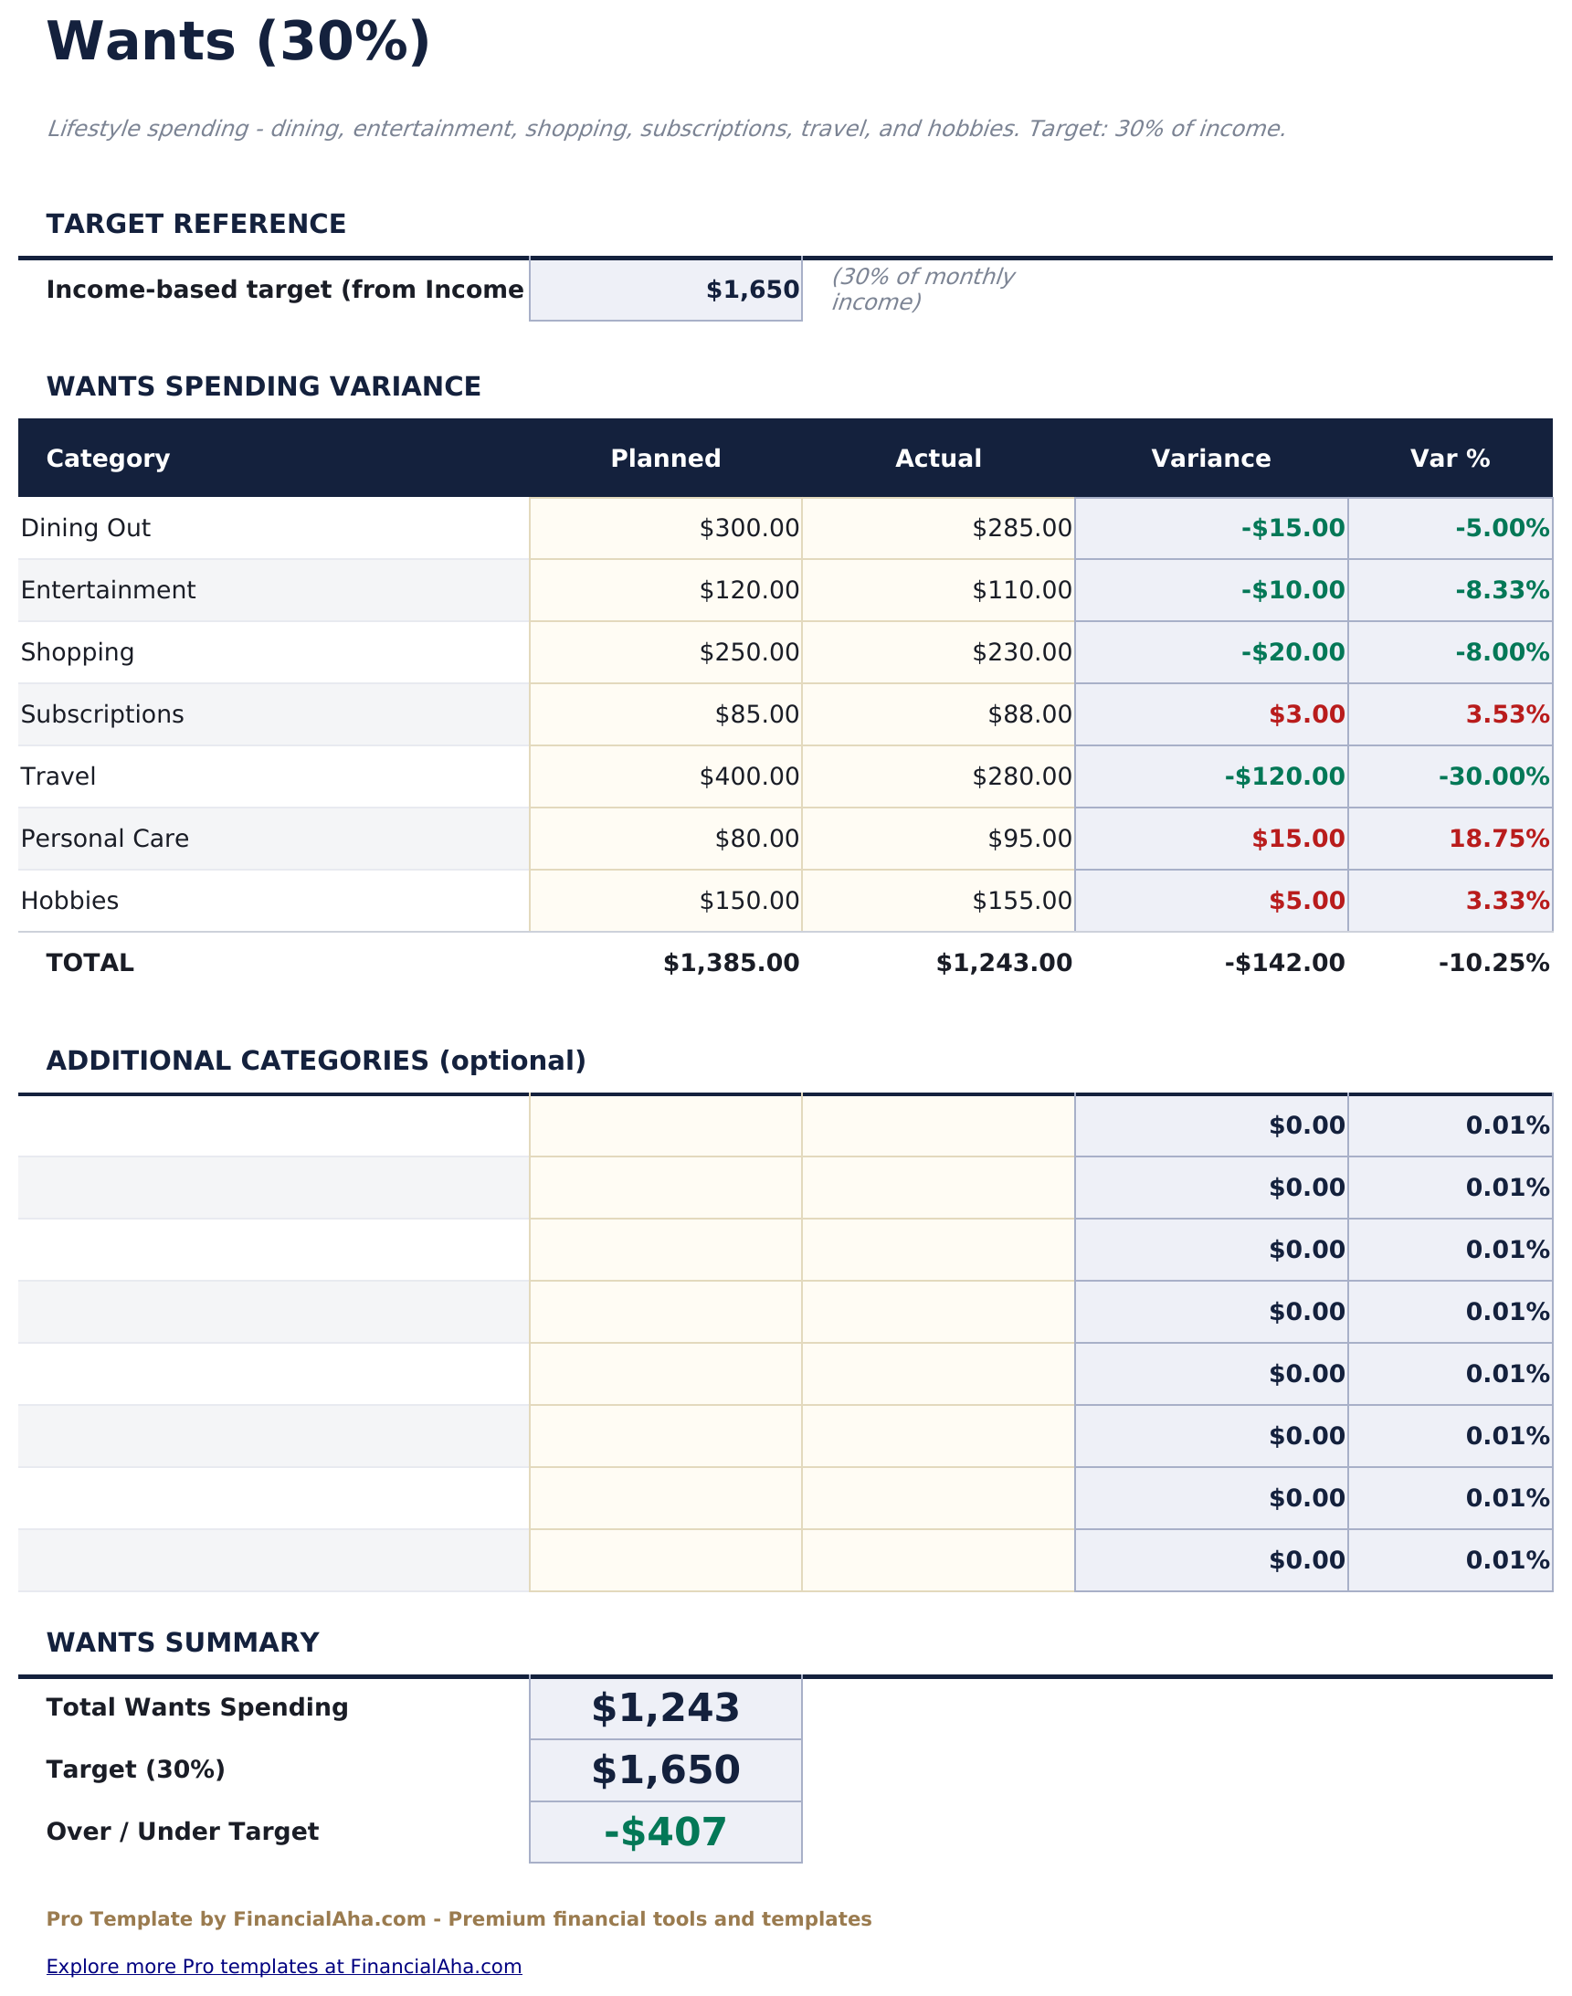Click the Travel planned $400.00 cell
1572x1996 pixels.
coord(664,776)
